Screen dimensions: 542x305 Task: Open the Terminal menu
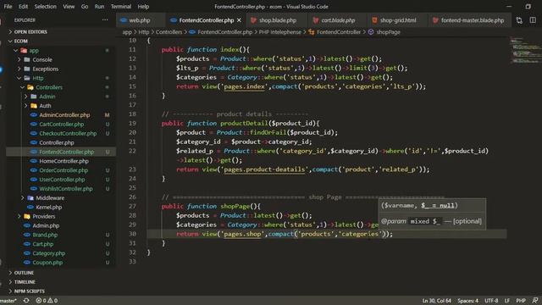120,7
